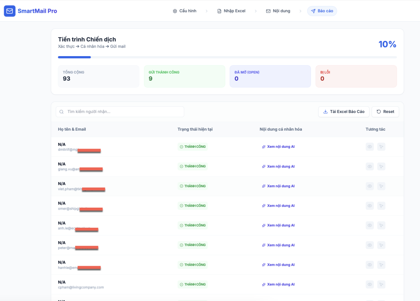The width and height of the screenshot is (420, 301).
Task: Click the send icon in the hanhle row
Action: (381, 265)
